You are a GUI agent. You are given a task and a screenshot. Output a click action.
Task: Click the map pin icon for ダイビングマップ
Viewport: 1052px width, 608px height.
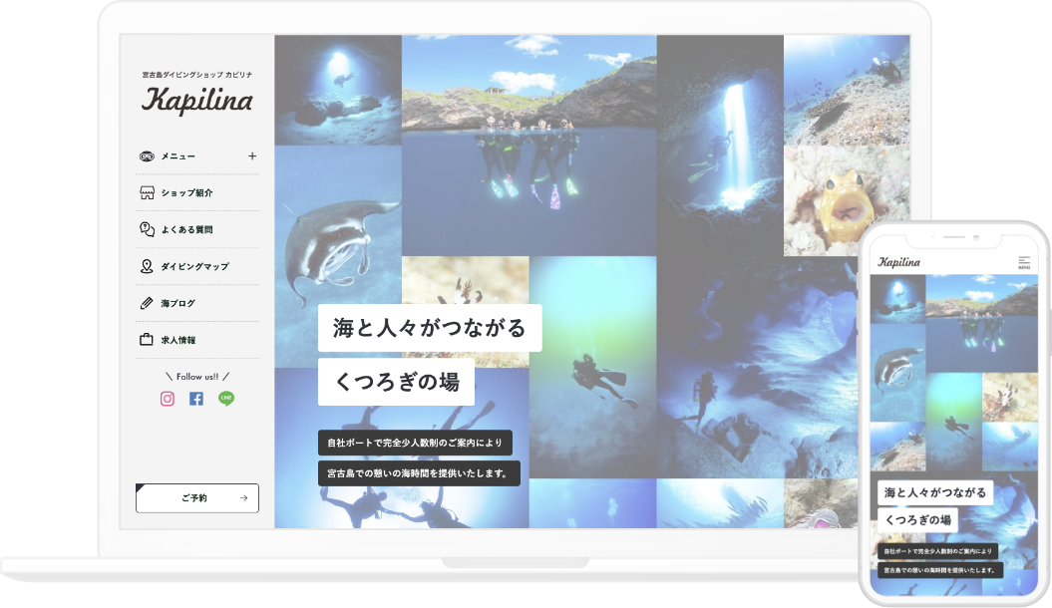pos(147,266)
